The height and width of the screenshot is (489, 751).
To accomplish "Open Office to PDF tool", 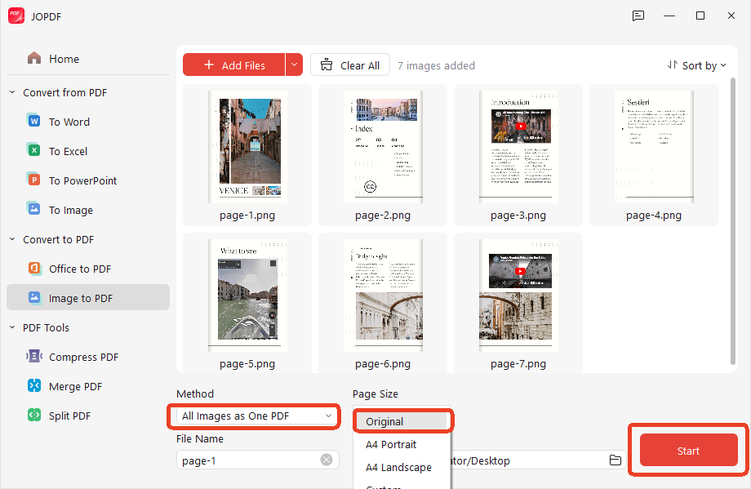I will pos(88,269).
